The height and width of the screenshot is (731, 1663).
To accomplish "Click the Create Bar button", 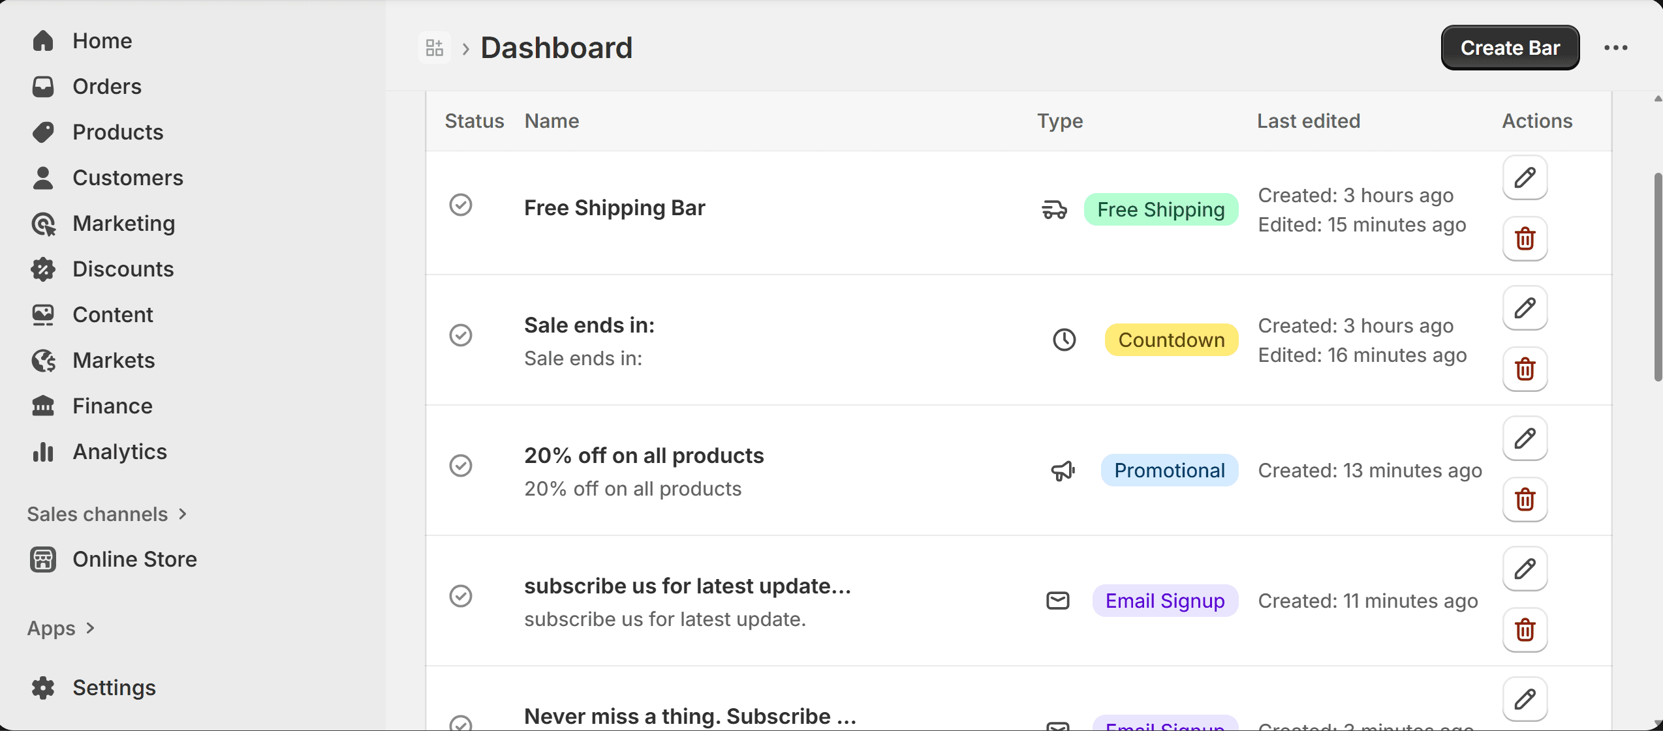I will (x=1510, y=47).
